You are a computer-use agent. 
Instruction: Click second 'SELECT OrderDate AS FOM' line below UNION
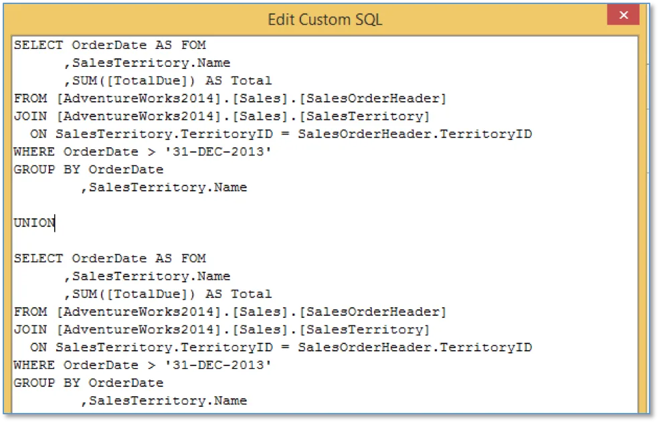(110, 258)
